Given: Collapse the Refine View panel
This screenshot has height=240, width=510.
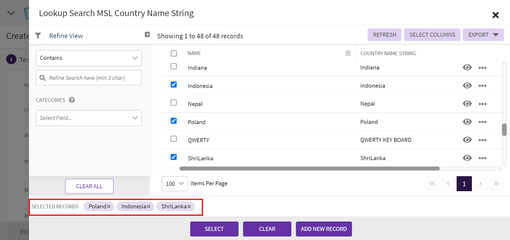Looking at the screenshot, I should click(x=147, y=35).
